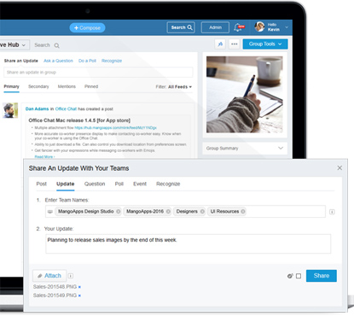Remove the MangoApps-2016 team chip

pyautogui.click(x=168, y=212)
